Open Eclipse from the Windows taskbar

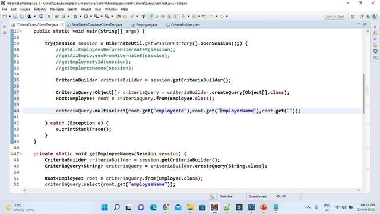coord(215,207)
